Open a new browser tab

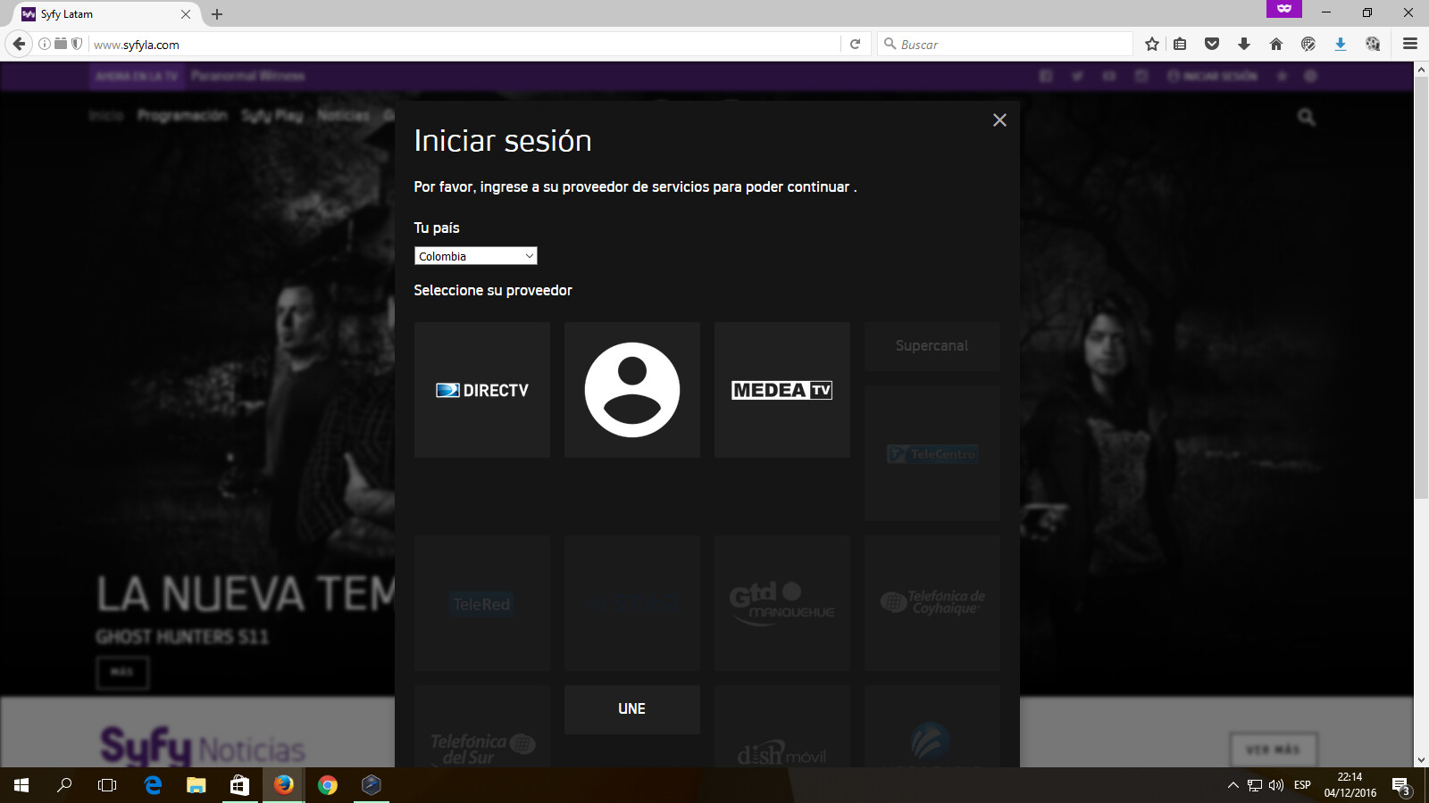(x=217, y=14)
